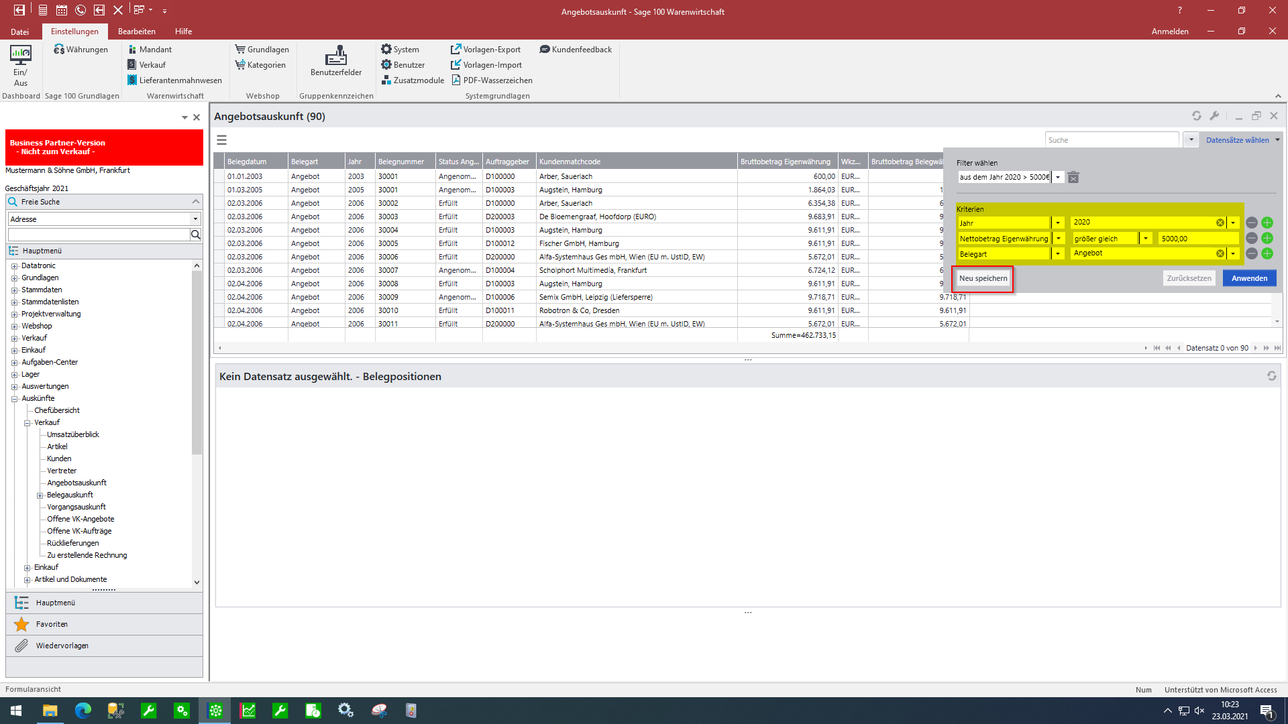Open Angebotsauskunft in the navigation tree
Image resolution: width=1288 pixels, height=724 pixels.
tap(76, 483)
